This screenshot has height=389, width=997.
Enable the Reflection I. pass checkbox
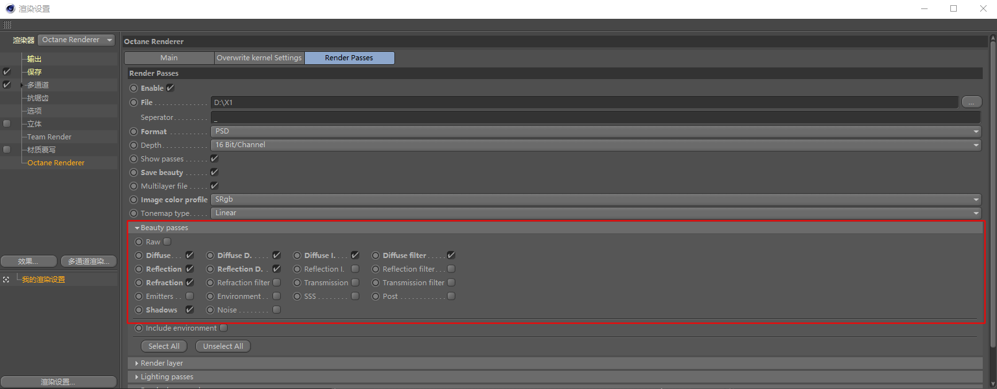[x=355, y=269]
